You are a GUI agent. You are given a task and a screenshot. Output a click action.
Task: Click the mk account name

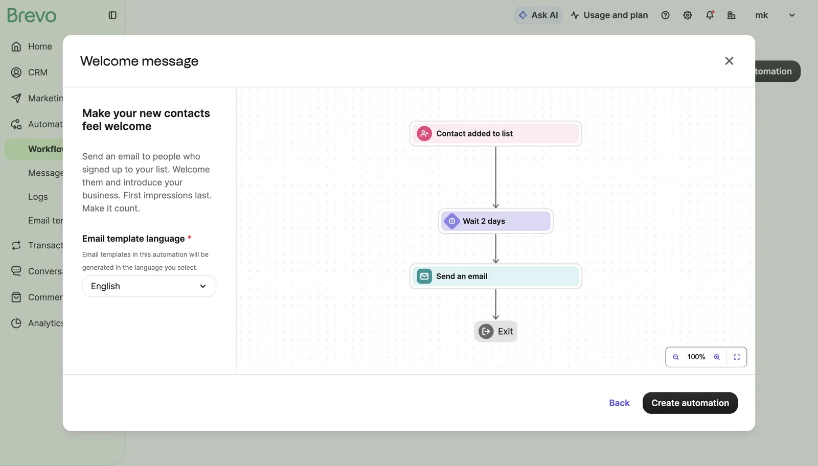pyautogui.click(x=761, y=15)
